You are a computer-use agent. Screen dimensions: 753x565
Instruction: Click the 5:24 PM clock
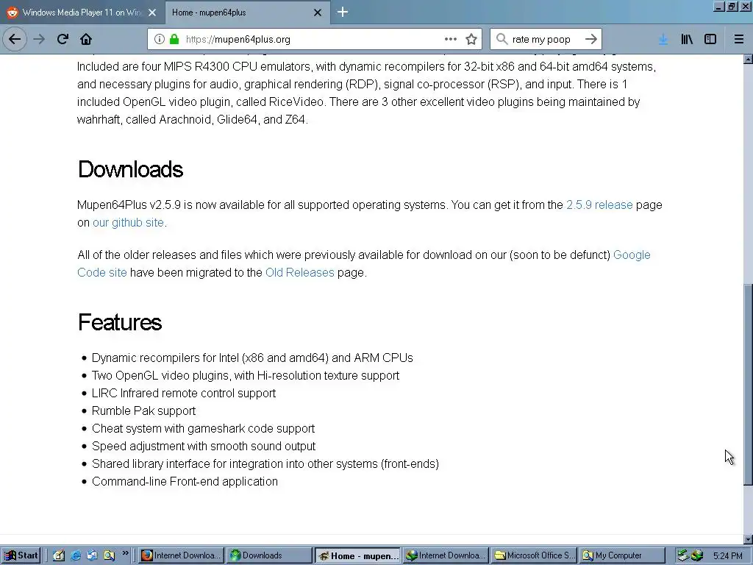point(727,556)
